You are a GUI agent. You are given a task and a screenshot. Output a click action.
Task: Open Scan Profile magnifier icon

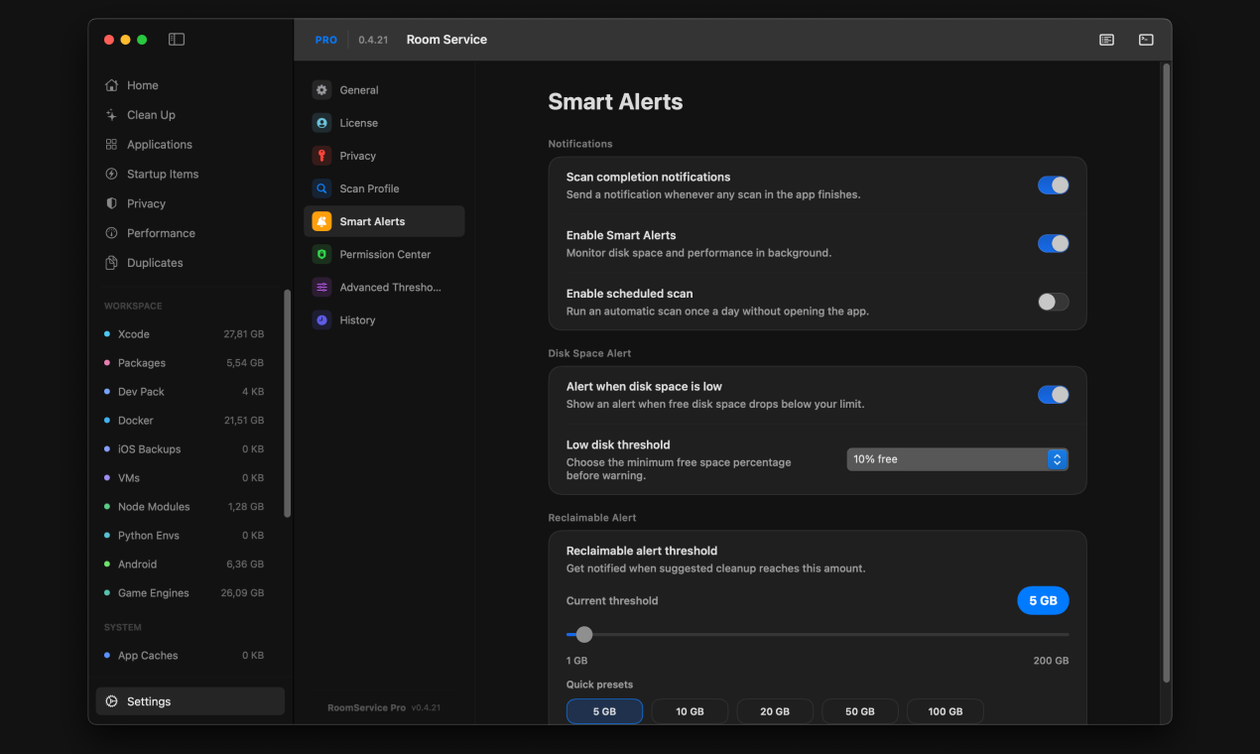[321, 188]
